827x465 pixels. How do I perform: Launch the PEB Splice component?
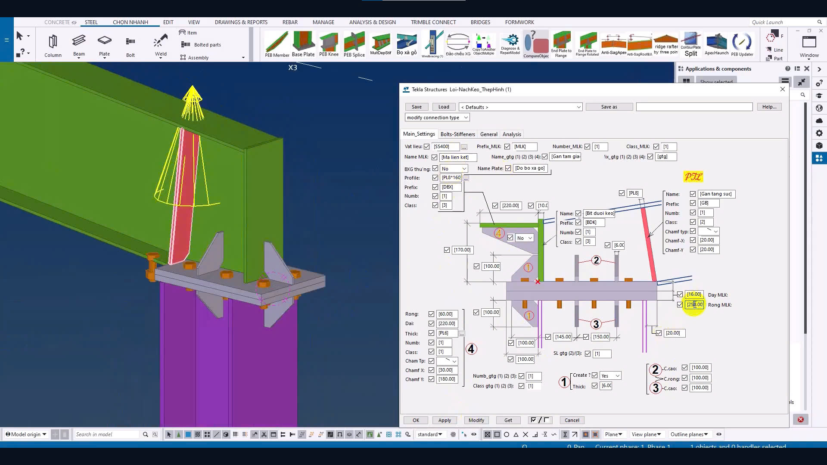(x=354, y=44)
